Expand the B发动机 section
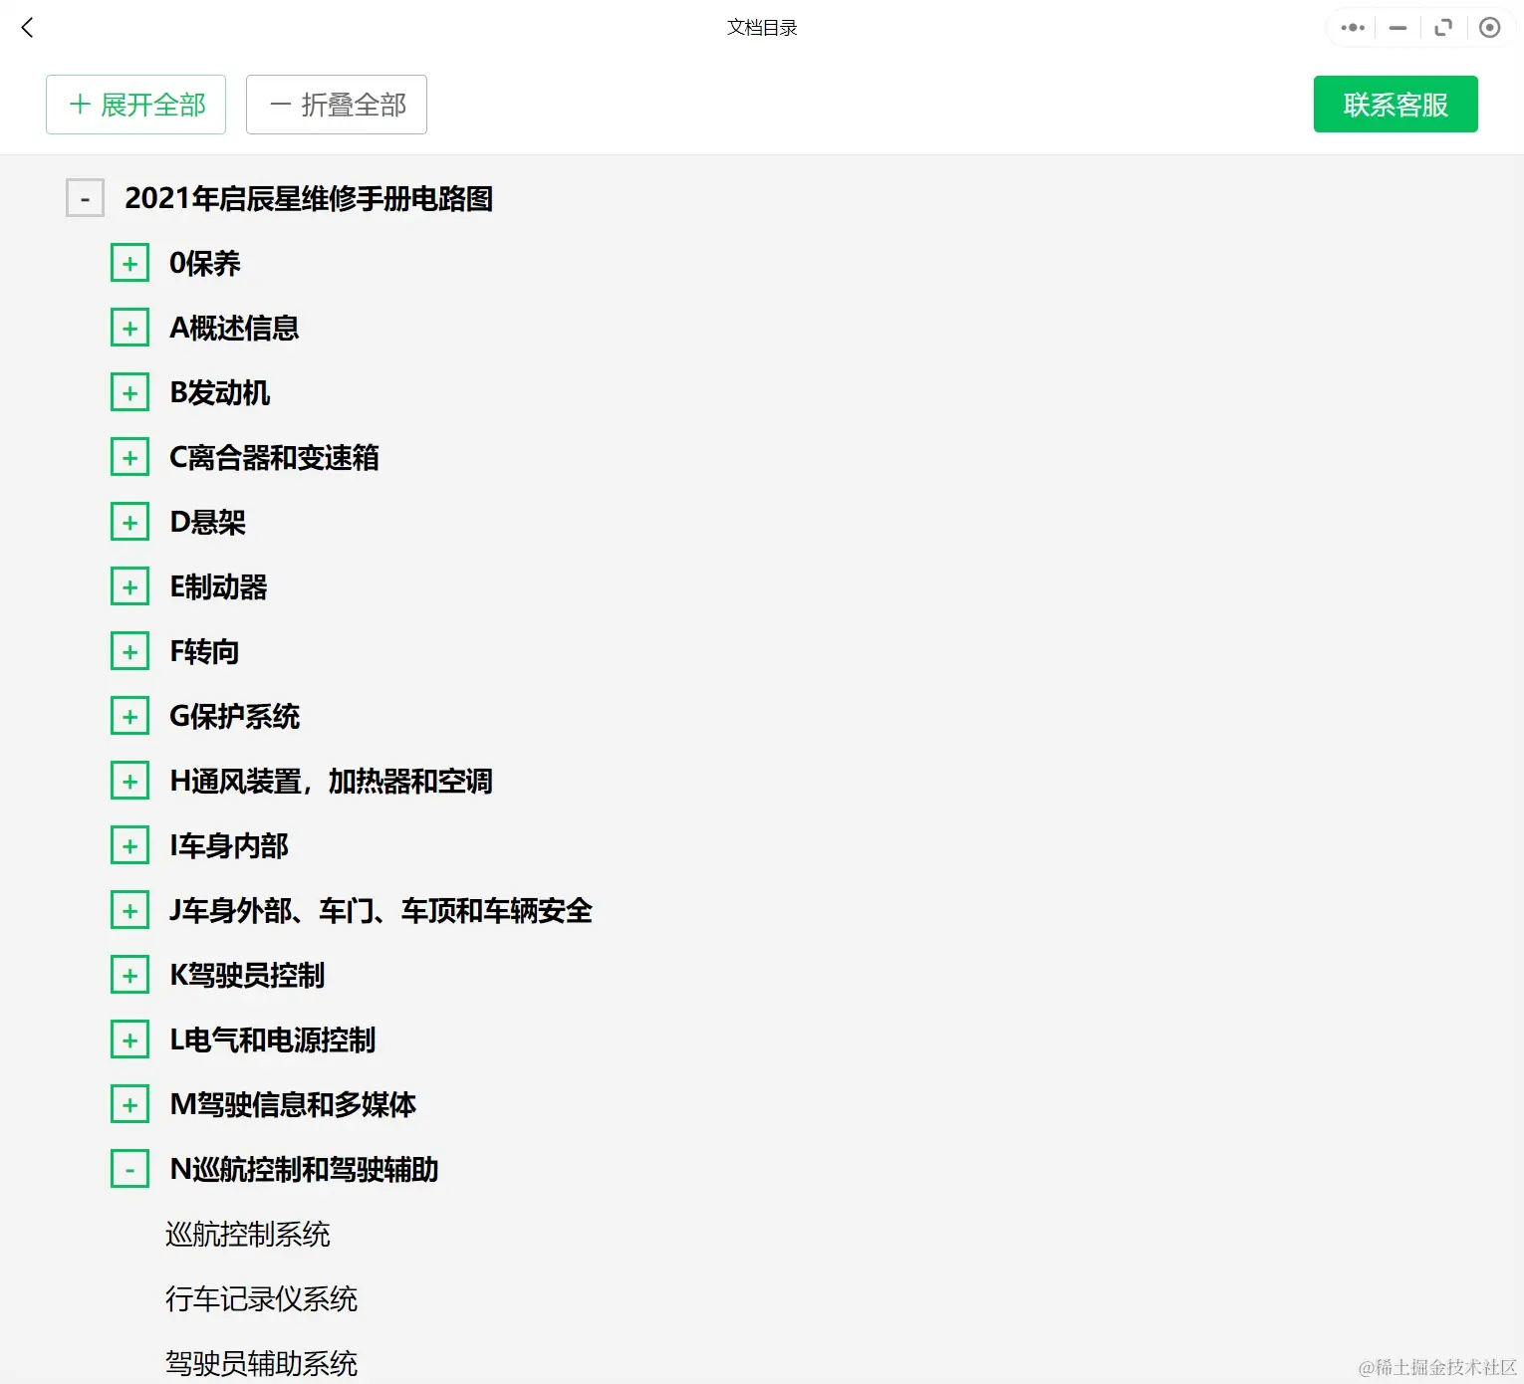1524x1384 pixels. point(129,391)
